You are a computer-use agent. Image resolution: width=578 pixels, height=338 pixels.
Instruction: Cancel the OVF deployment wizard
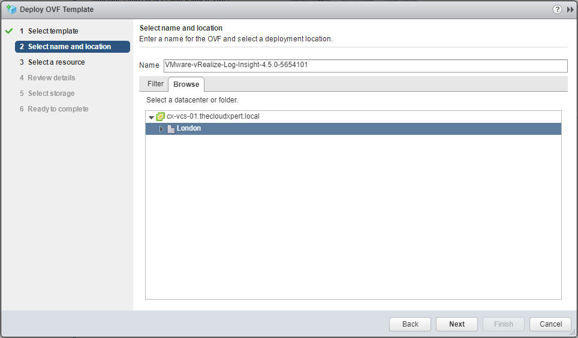[x=550, y=324]
